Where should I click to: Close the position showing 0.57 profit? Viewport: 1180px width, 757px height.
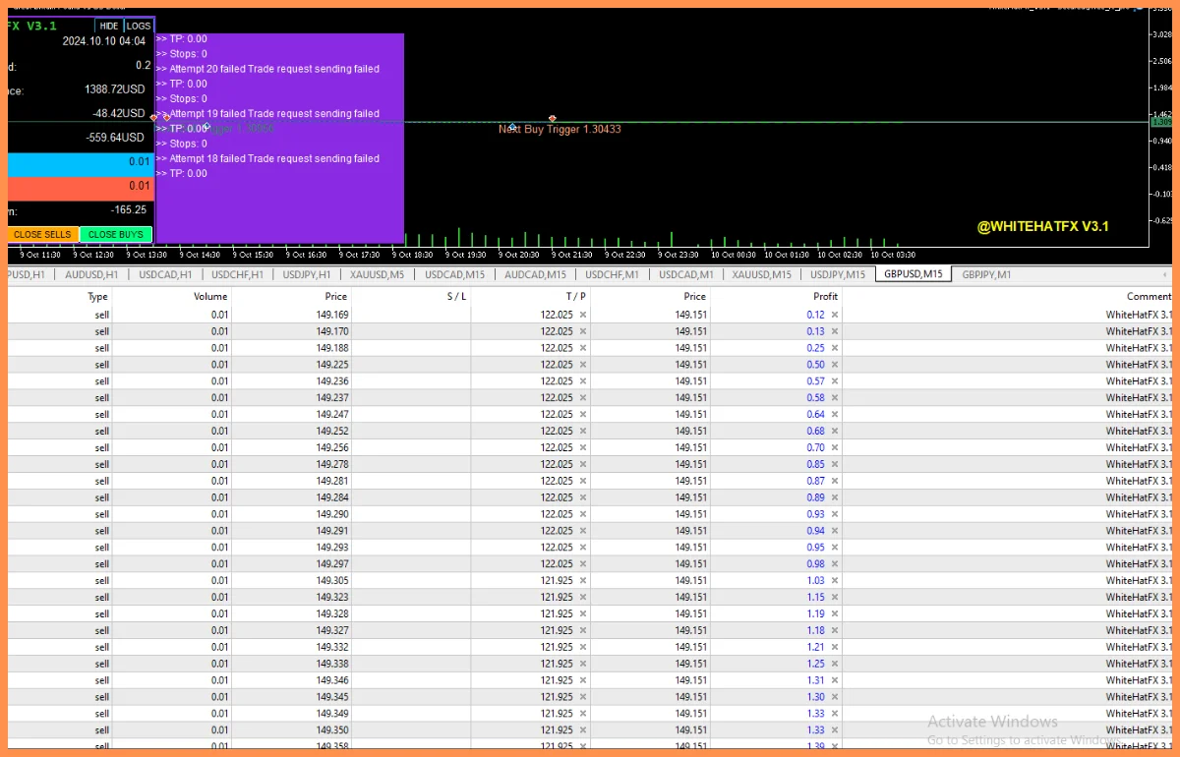coord(835,381)
